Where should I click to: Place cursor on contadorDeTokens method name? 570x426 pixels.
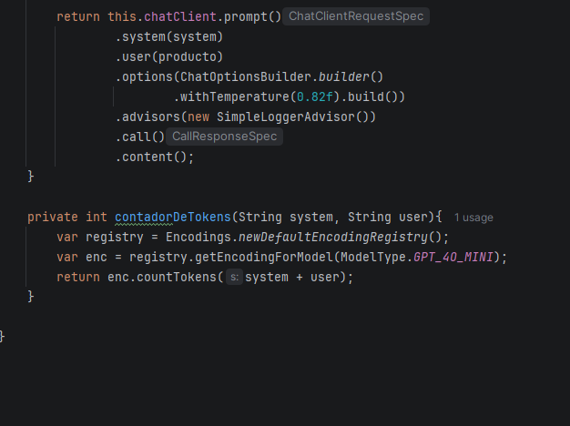tap(173, 217)
